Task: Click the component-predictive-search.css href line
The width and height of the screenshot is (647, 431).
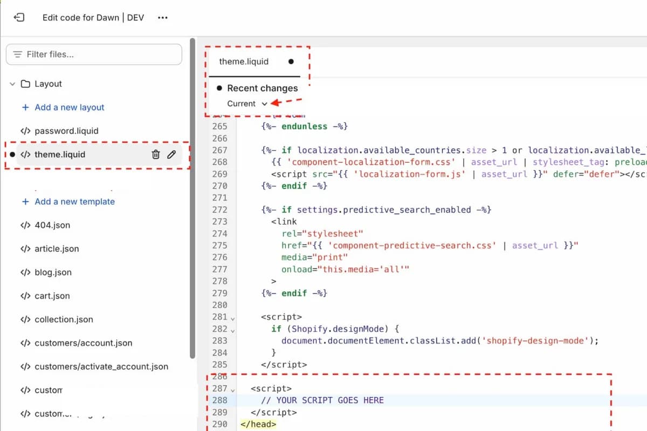Action: (430, 245)
